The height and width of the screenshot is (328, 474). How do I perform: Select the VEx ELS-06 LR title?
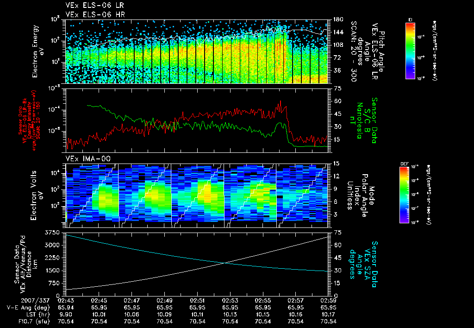[94, 6]
